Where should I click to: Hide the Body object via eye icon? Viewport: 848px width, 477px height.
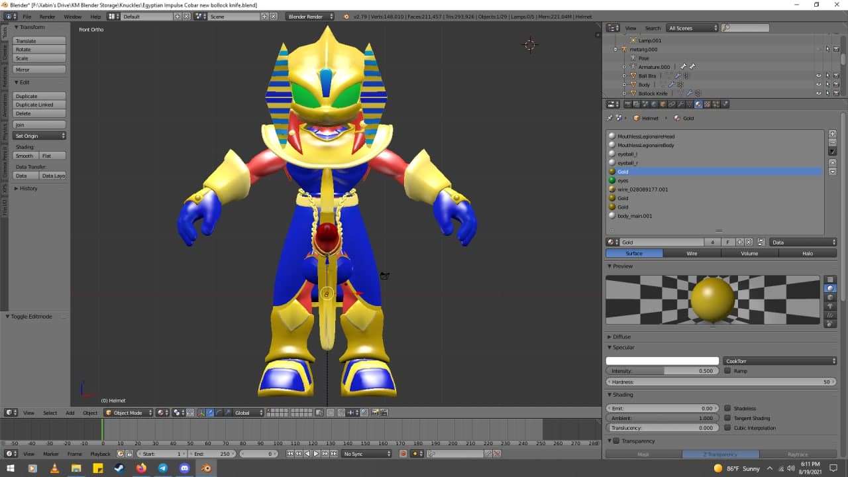pyautogui.click(x=818, y=85)
